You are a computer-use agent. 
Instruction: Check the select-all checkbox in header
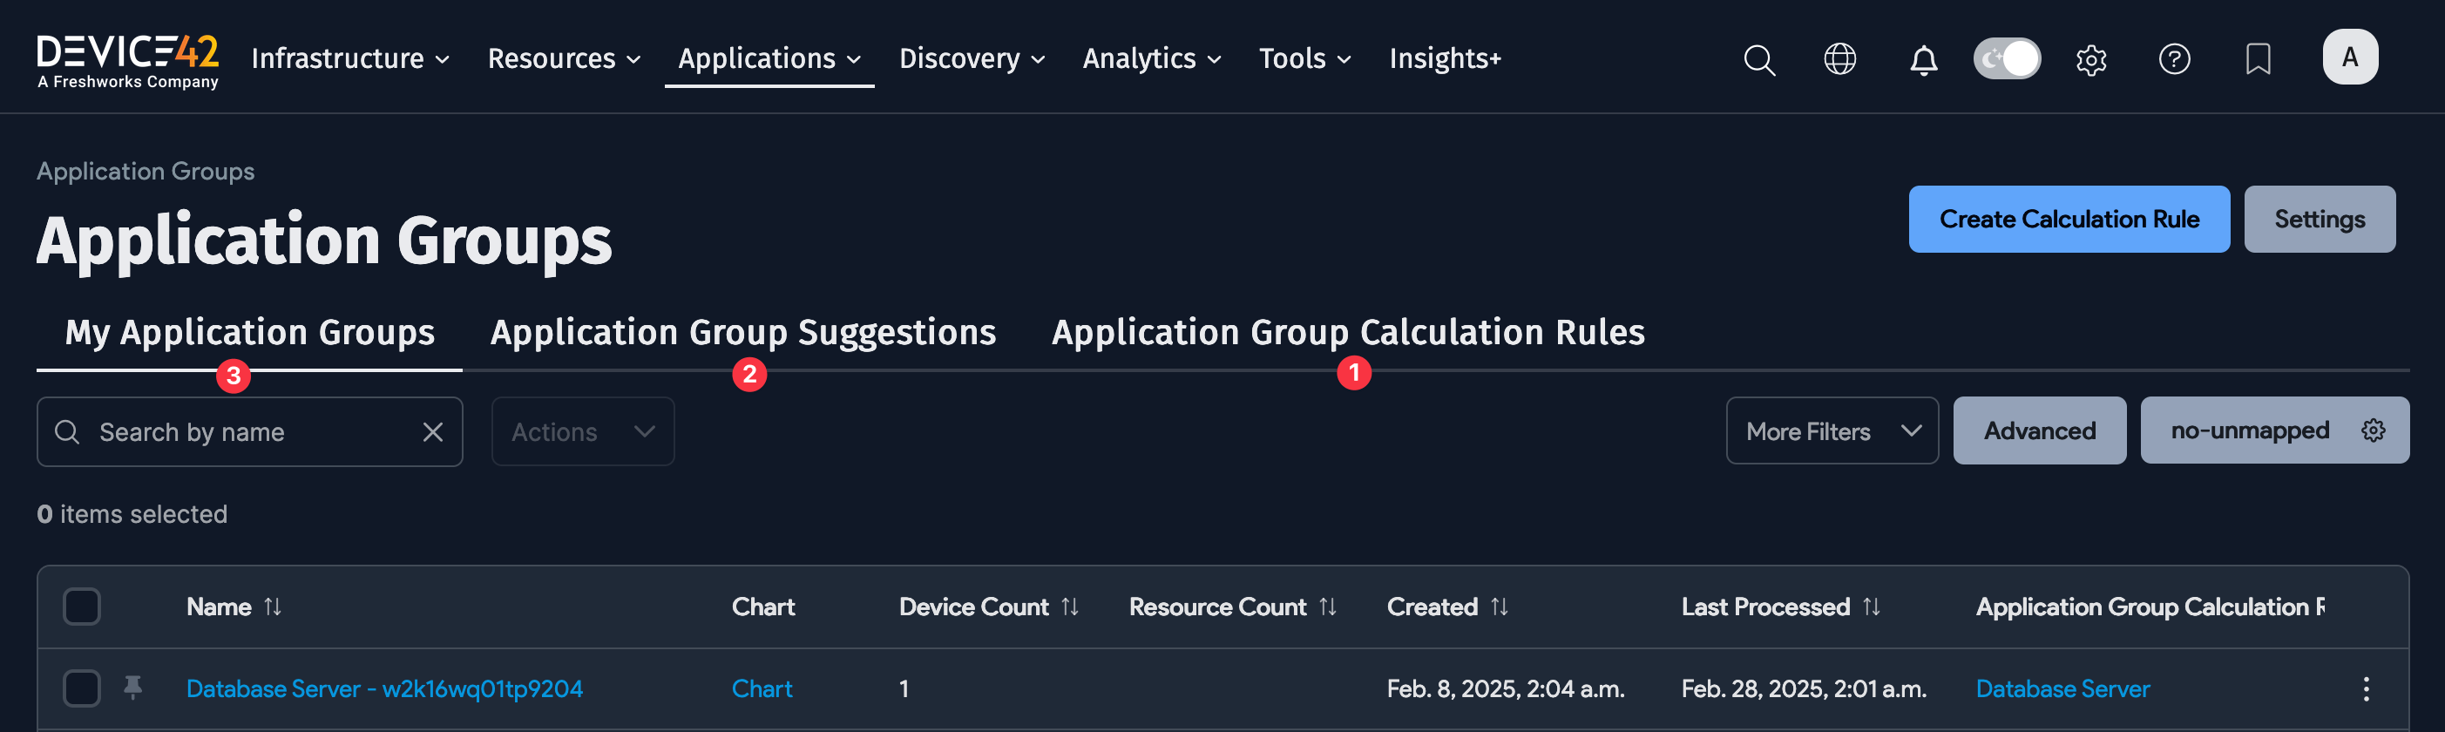pos(82,607)
